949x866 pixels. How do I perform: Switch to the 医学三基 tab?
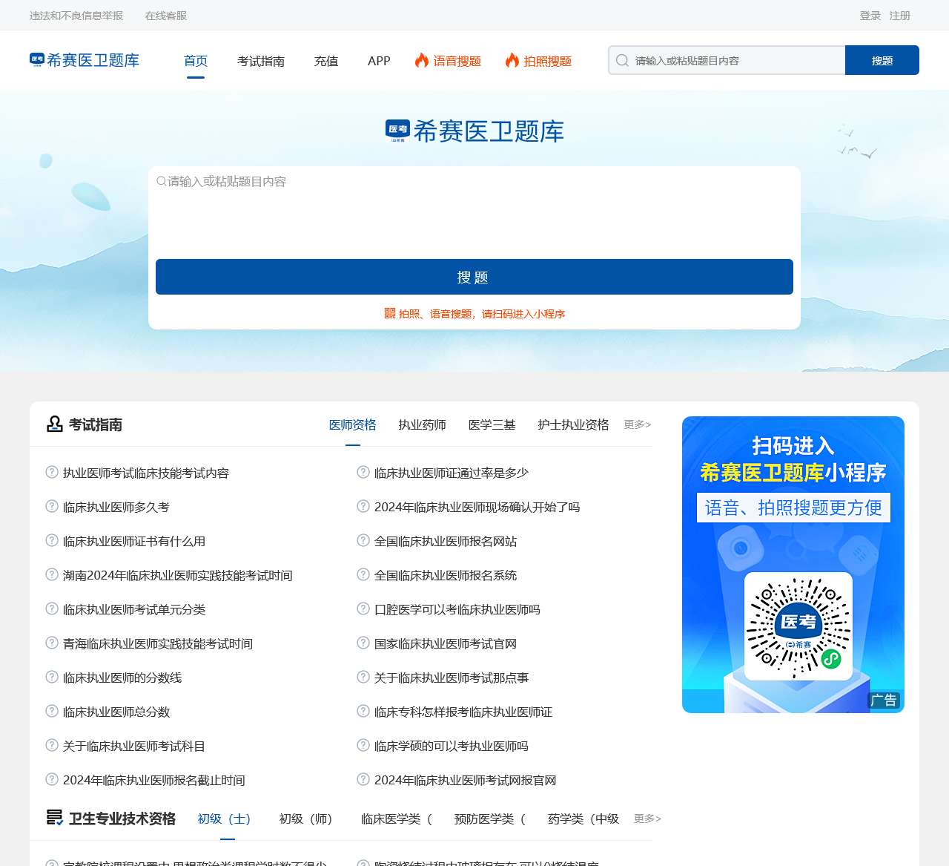pyautogui.click(x=492, y=424)
